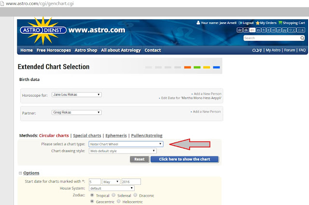
Task: Switch site language to Danish (dk)
Action: pyautogui.click(x=246, y=30)
